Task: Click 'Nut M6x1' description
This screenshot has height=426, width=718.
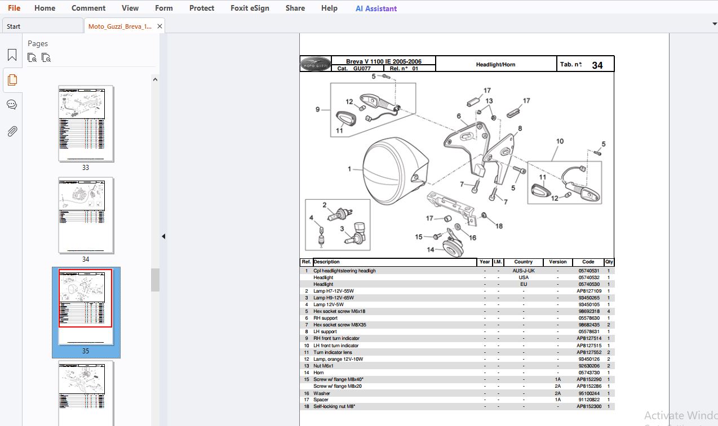Action: [x=323, y=366]
